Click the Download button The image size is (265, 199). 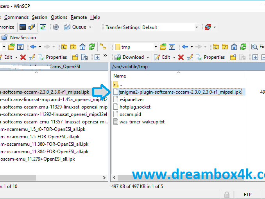[129, 57]
